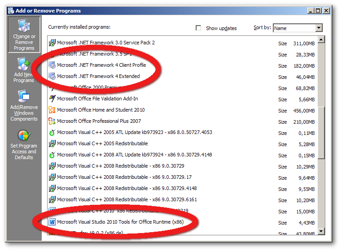Click icon of Visual C++ 2008 ATL Update kb973924

tap(52, 155)
